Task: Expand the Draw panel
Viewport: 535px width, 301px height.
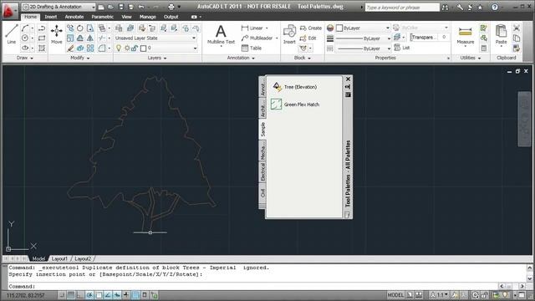Action: 24,58
